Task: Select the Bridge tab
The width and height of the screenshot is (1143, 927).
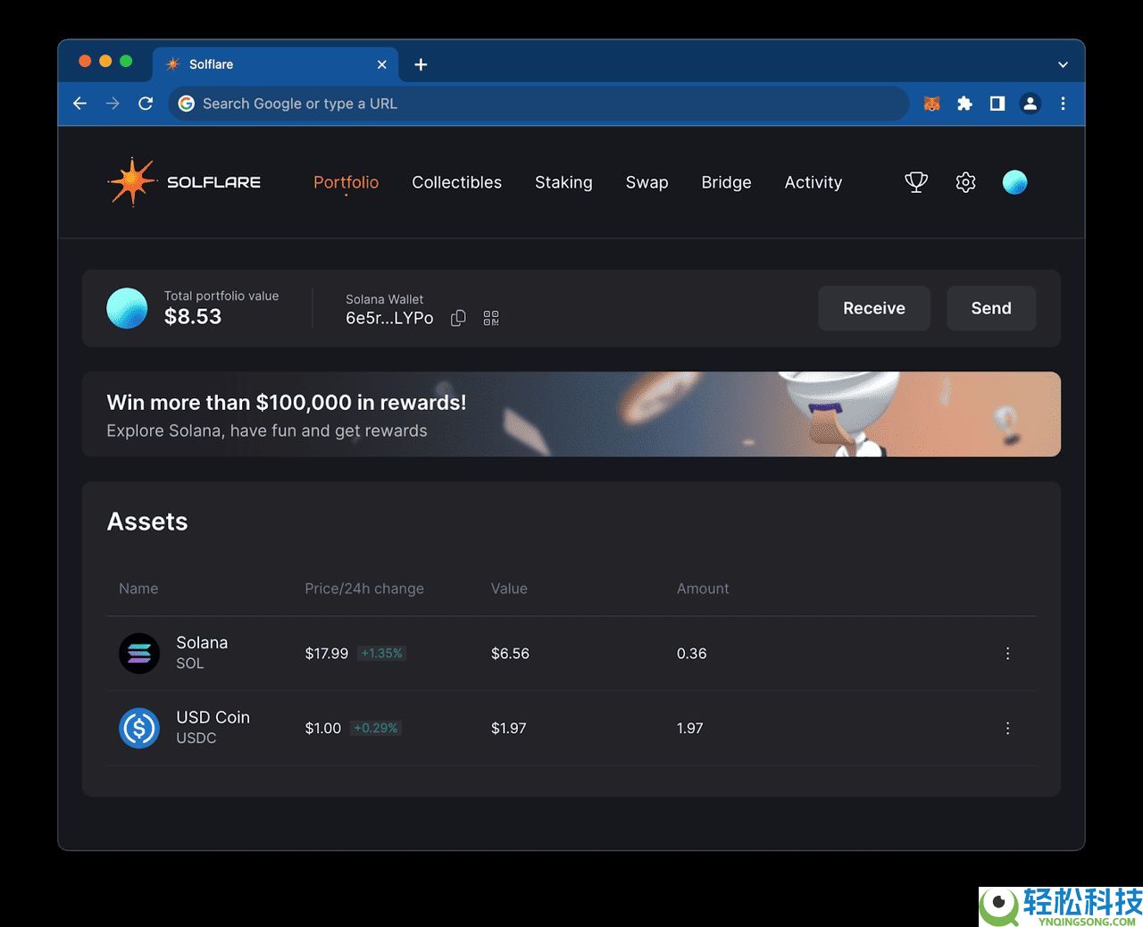Action: click(726, 182)
